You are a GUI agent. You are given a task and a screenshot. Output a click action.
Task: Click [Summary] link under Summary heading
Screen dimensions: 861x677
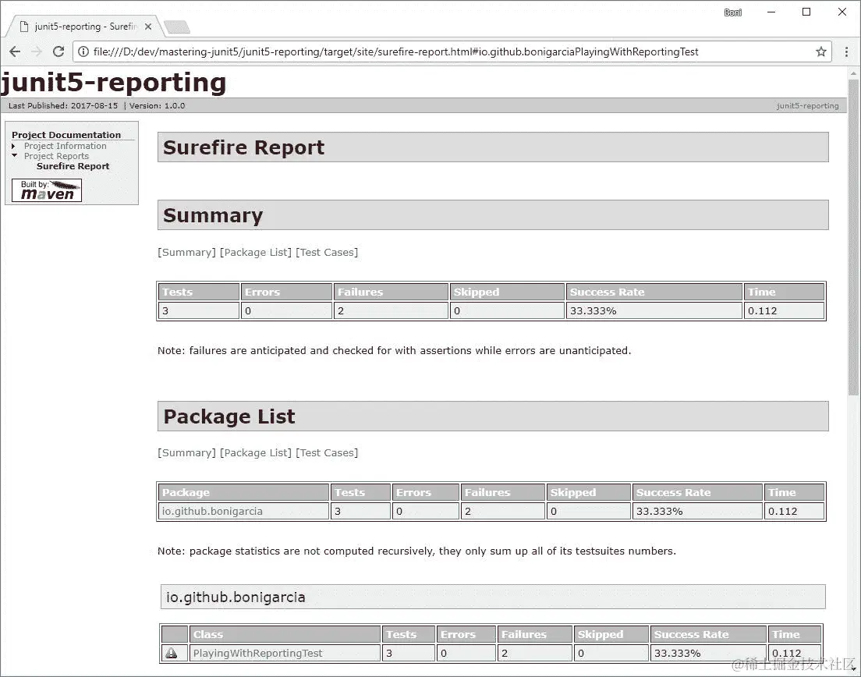coord(186,252)
